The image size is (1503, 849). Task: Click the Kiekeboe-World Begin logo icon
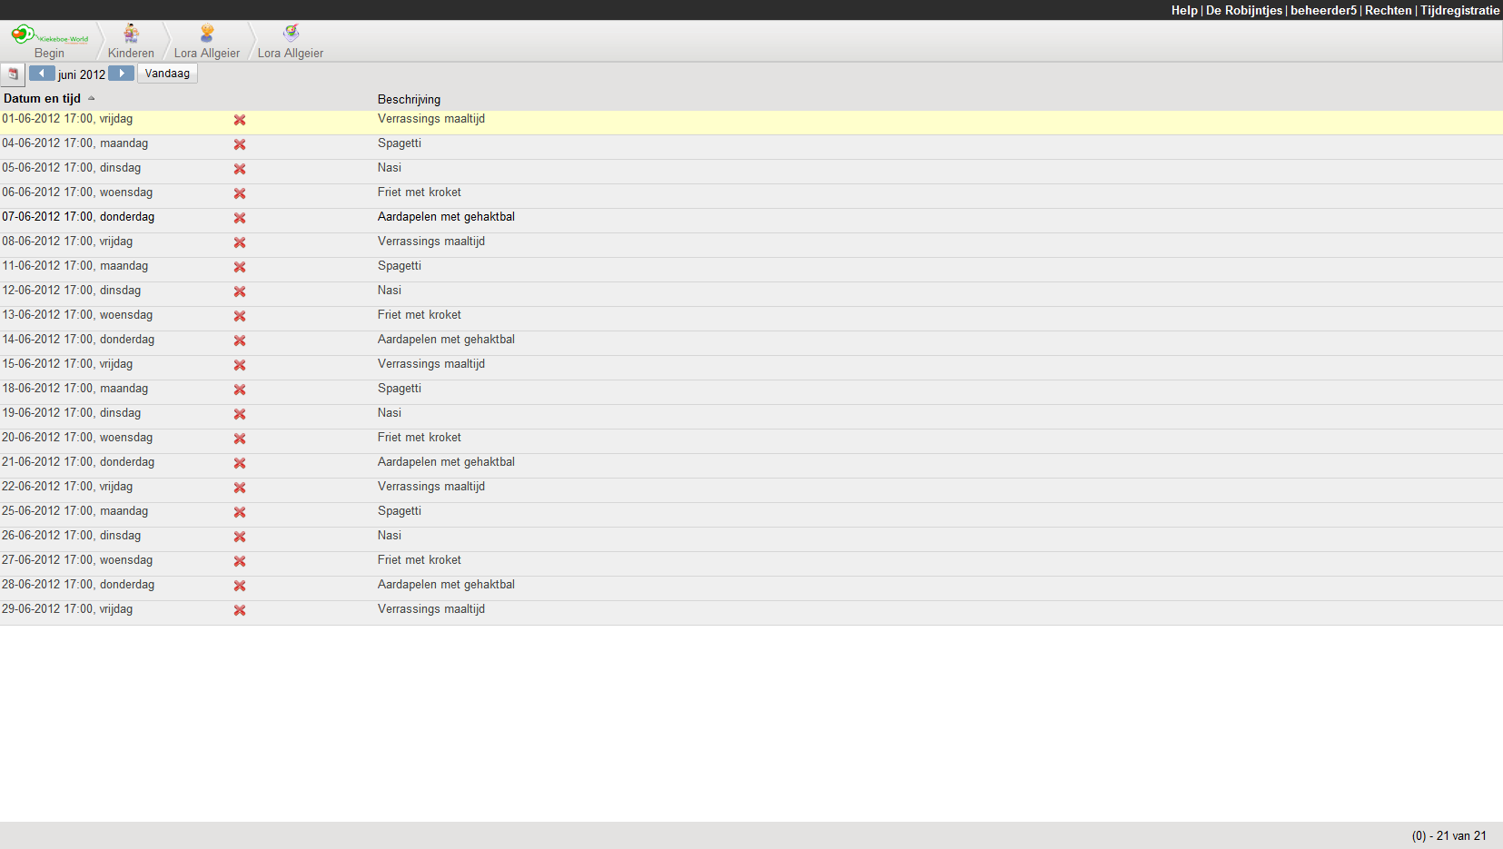[x=25, y=35]
